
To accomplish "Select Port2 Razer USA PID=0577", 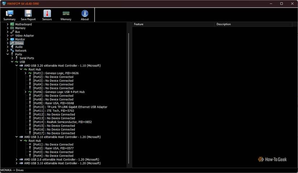I will click(x=53, y=148).
